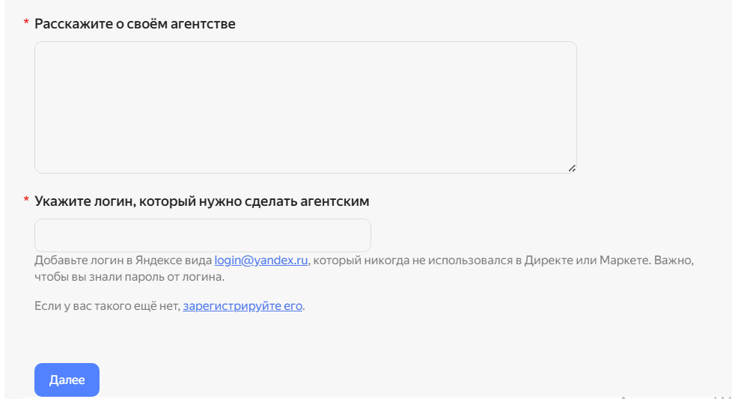Focus the 'Расскажите о своём агентстве' text area
The width and height of the screenshot is (732, 399).
click(305, 107)
